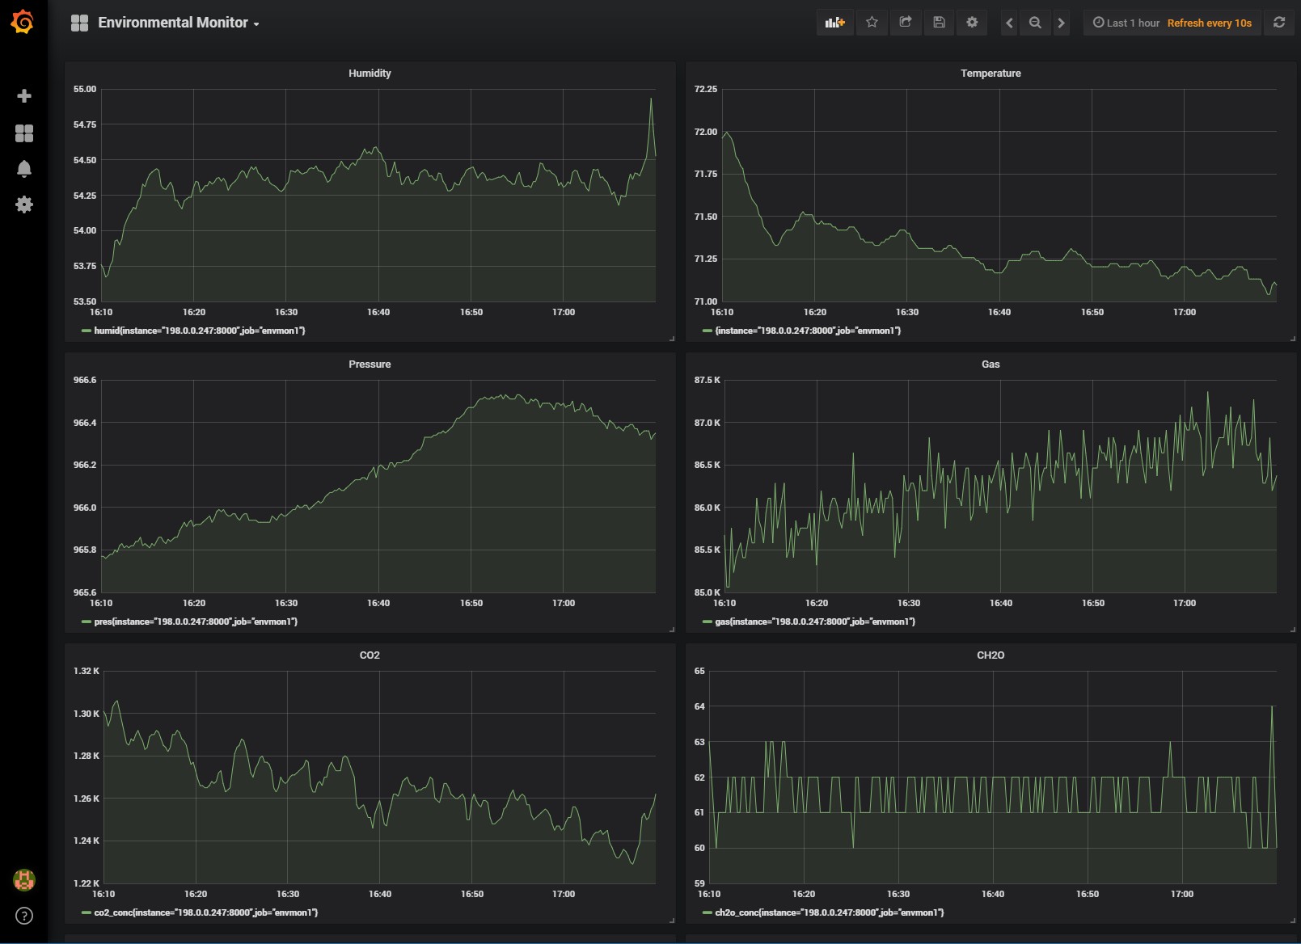
Task: Mark dashboard as favorite with star icon
Action: pos(872,23)
